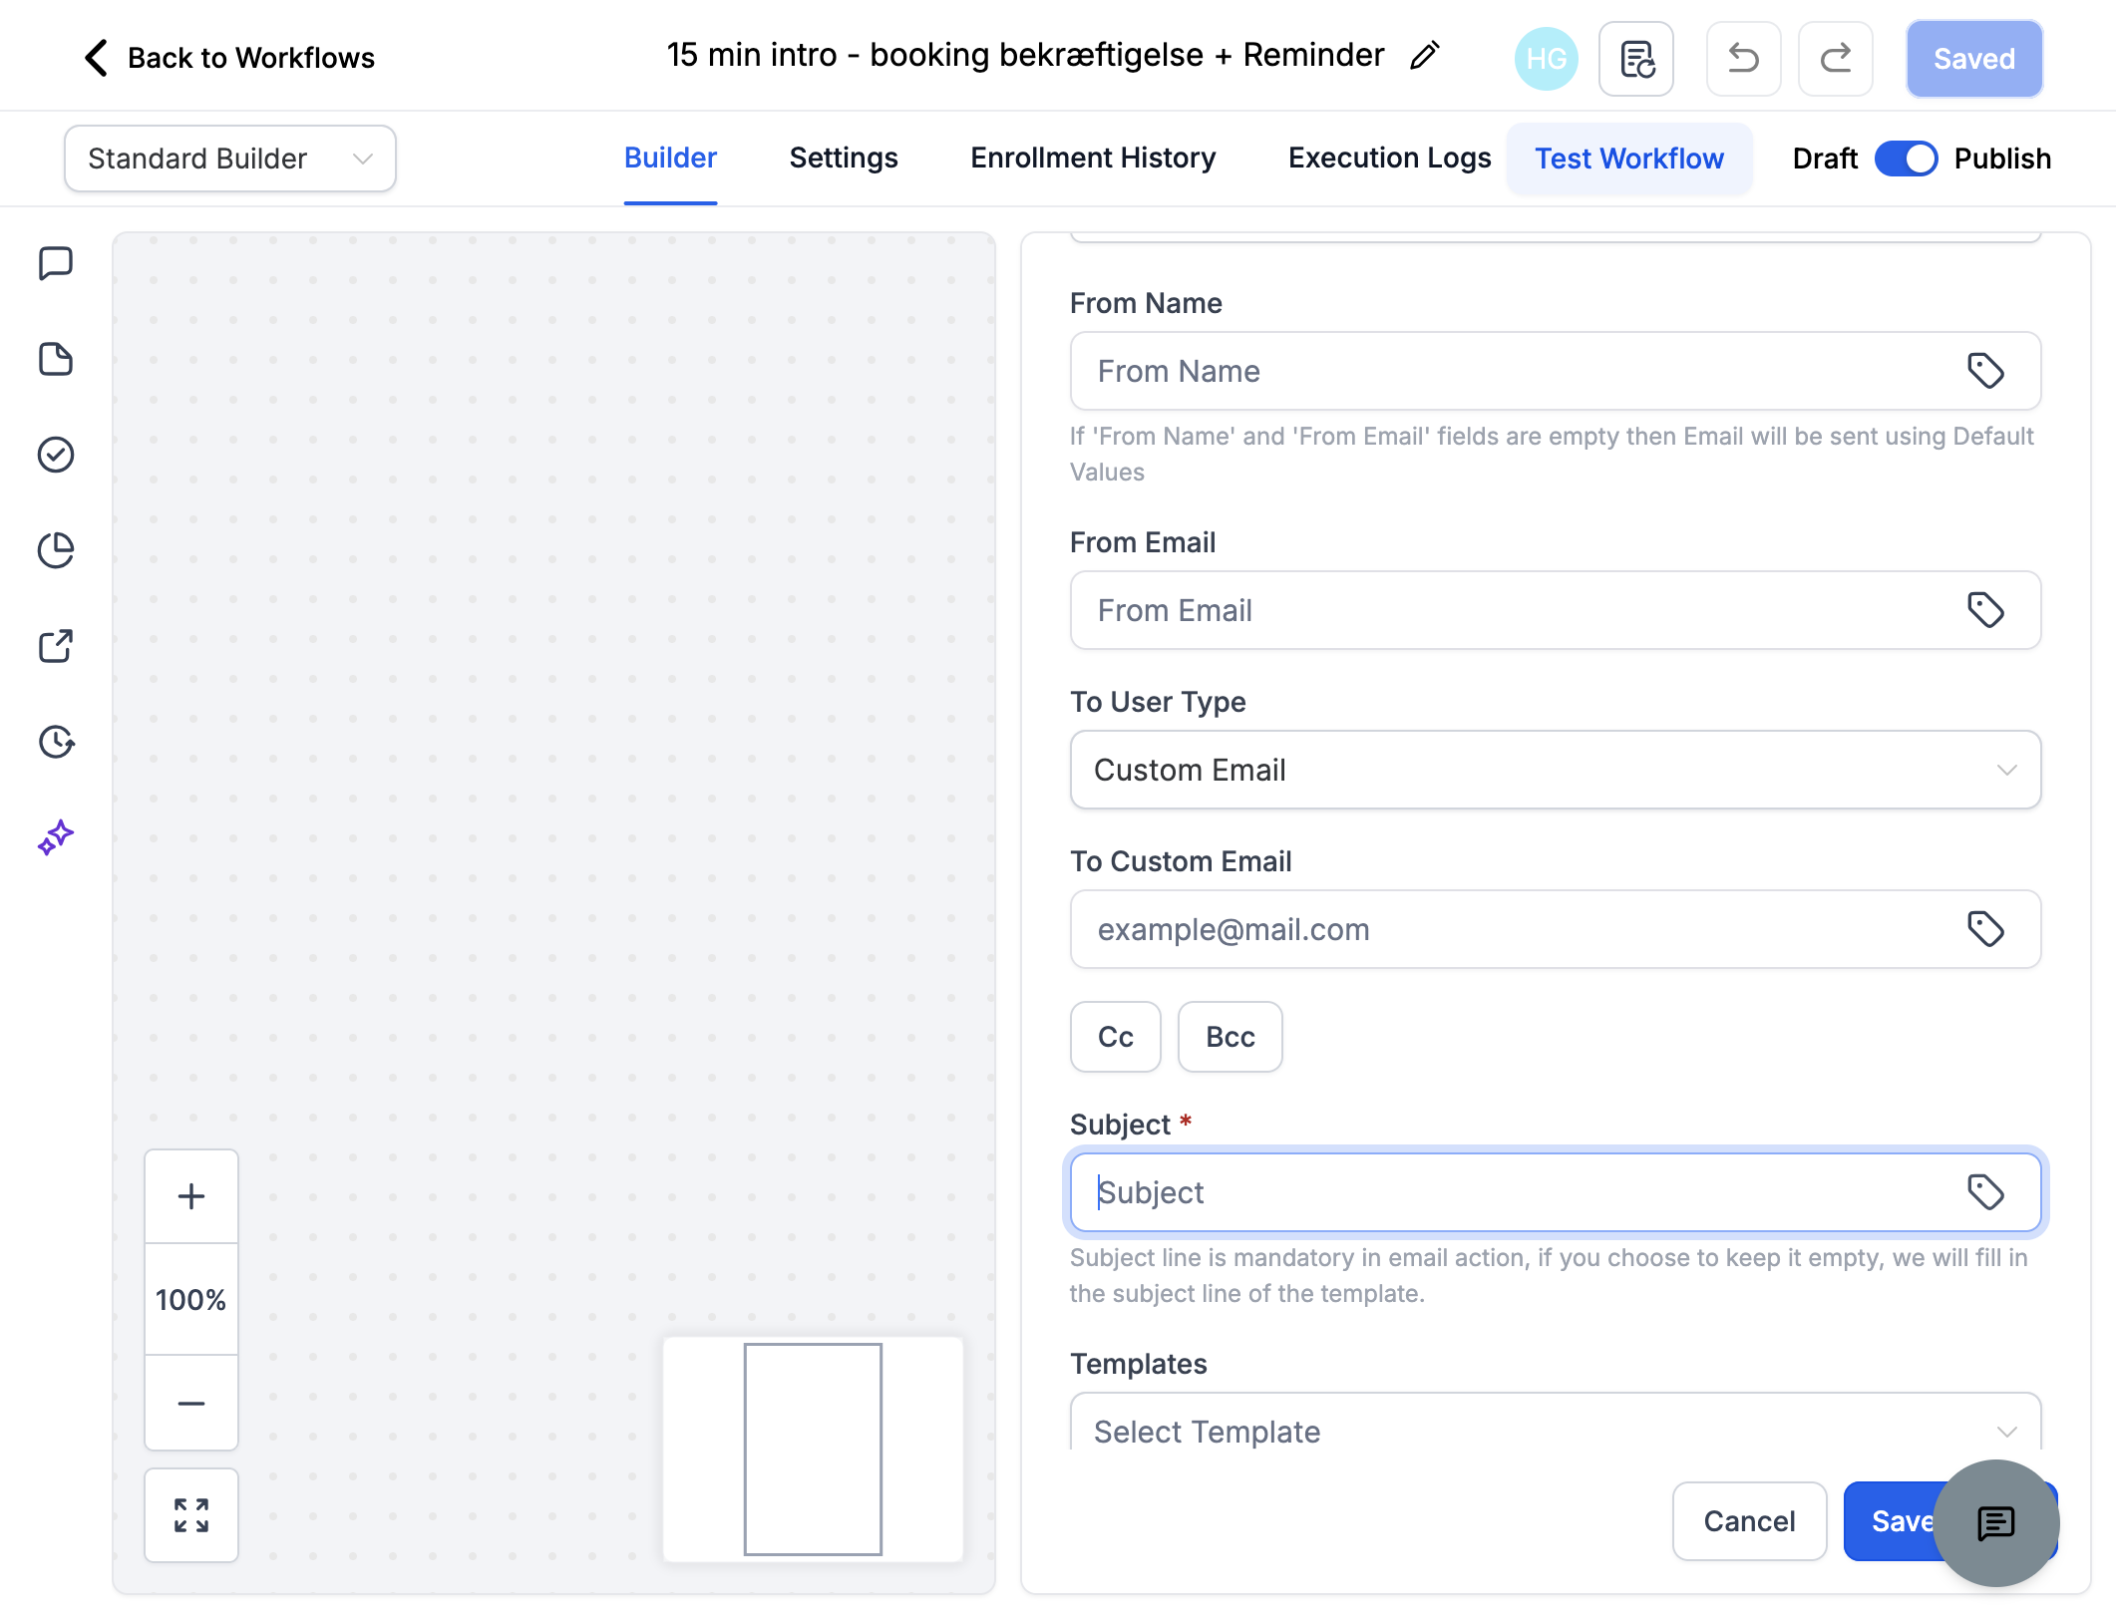Open the workflow notes icon in header
The width and height of the screenshot is (2116, 1619).
(x=1636, y=59)
